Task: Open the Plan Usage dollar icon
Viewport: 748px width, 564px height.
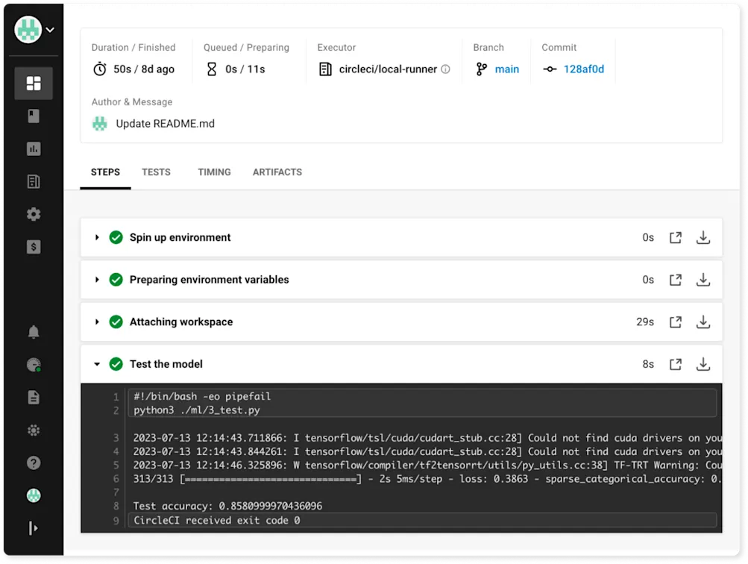Action: tap(33, 247)
